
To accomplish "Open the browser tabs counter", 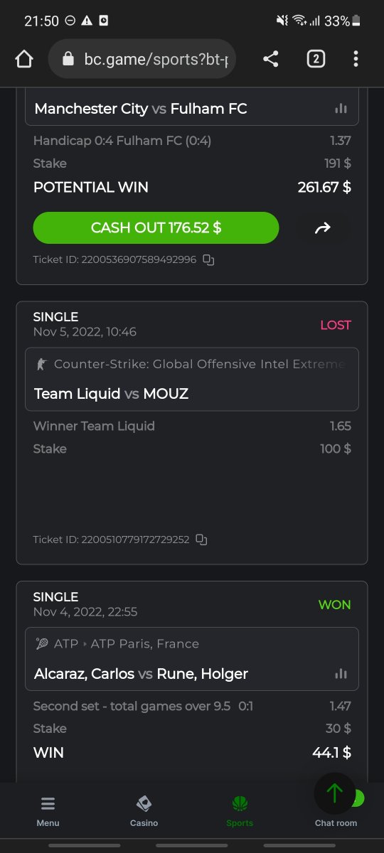I will [316, 59].
